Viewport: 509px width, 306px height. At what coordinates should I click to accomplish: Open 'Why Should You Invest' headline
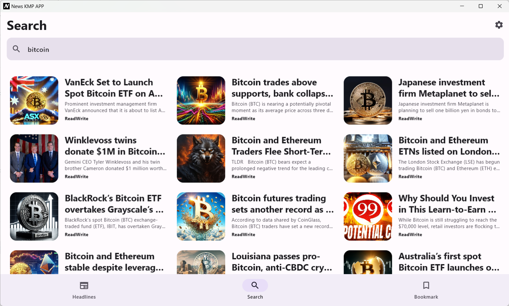click(x=447, y=204)
